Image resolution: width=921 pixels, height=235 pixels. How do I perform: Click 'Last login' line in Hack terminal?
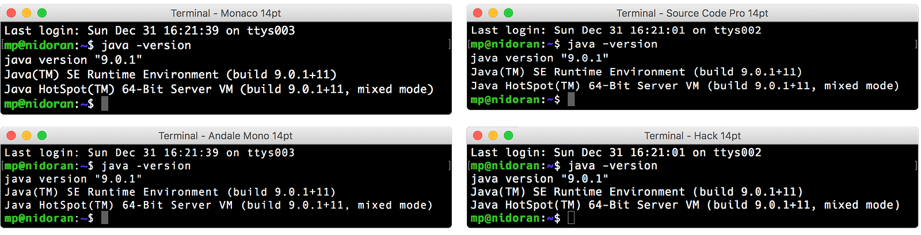(616, 153)
